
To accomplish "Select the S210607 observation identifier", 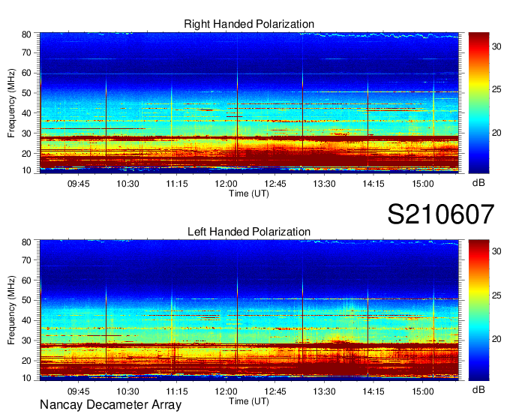I will 441,214.
